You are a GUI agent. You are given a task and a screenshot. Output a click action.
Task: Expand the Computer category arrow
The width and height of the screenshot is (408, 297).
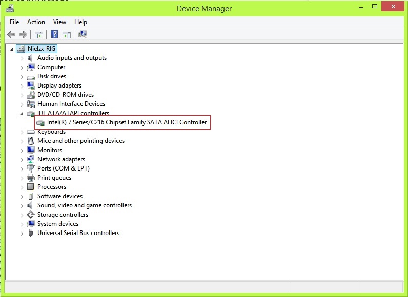(22, 68)
